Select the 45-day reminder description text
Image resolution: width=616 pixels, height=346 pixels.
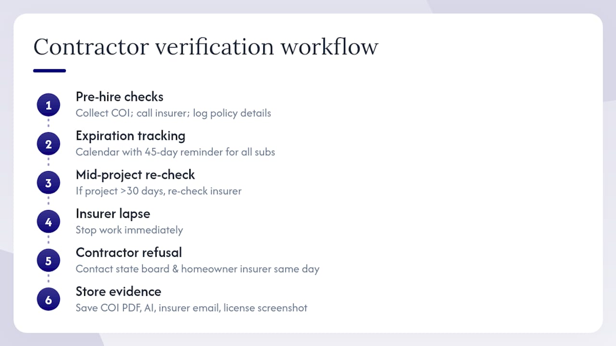point(175,152)
